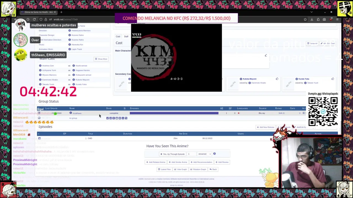Expand episode 1 OAD row
Image resolution: width=353 pixels, height=198 pixels.
coord(39,138)
